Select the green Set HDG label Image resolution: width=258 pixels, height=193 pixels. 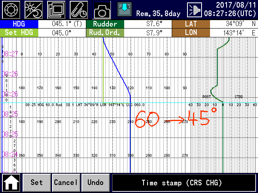tap(19, 33)
